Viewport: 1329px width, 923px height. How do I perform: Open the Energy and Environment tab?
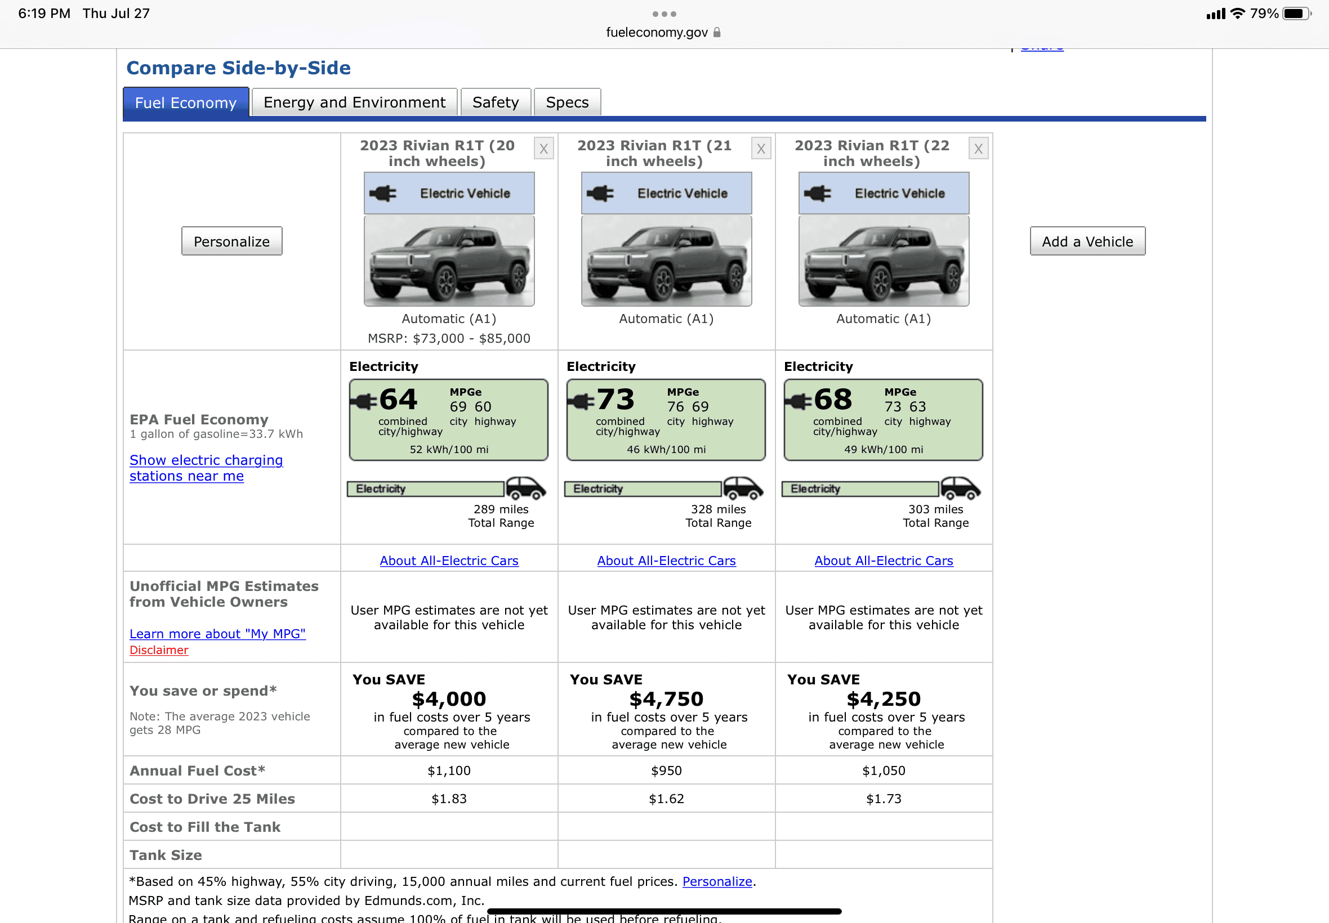[x=354, y=102]
